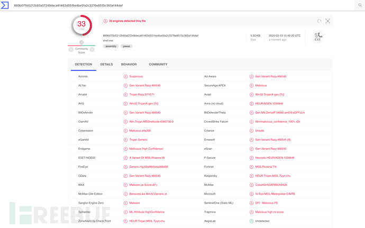
Task: Select the 5.50 KB size value
Action: coord(255,35)
